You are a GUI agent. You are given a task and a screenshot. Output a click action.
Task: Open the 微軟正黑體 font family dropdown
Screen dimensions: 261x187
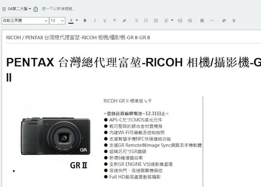[25, 21]
